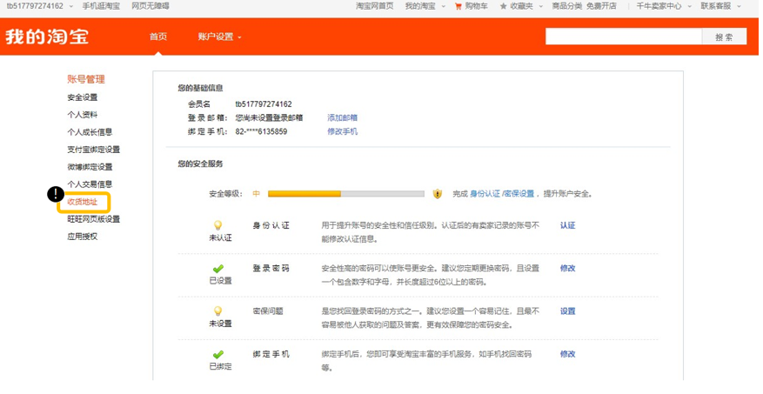Click the favorites star icon

pos(503,6)
